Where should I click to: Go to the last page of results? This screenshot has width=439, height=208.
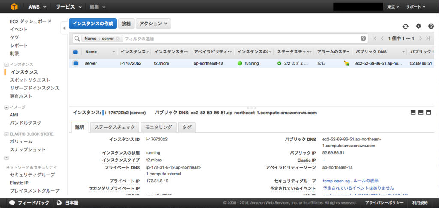pos(428,39)
